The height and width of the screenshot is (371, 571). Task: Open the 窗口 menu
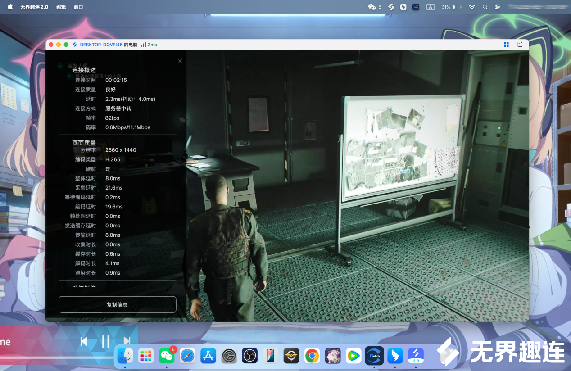click(x=78, y=7)
